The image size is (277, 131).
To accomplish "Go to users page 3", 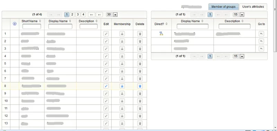I will [x=78, y=15].
